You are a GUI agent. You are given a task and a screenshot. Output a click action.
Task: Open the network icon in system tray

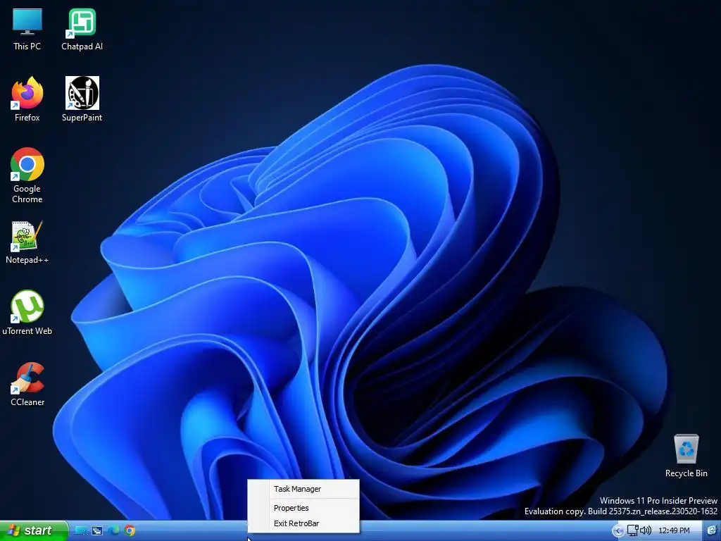point(633,530)
